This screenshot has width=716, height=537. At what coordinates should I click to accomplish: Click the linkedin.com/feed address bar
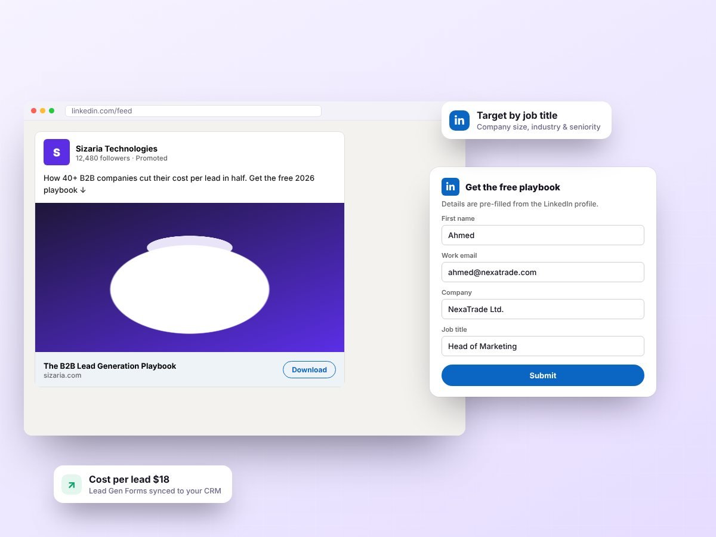tap(193, 111)
